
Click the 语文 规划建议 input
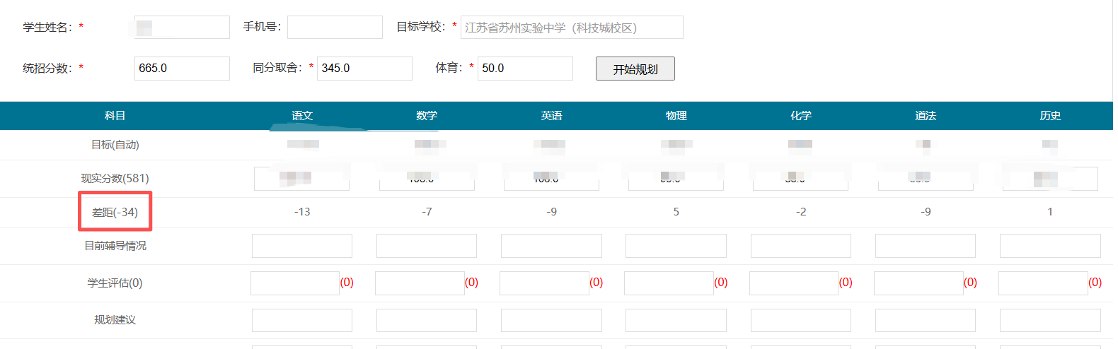[x=302, y=320]
